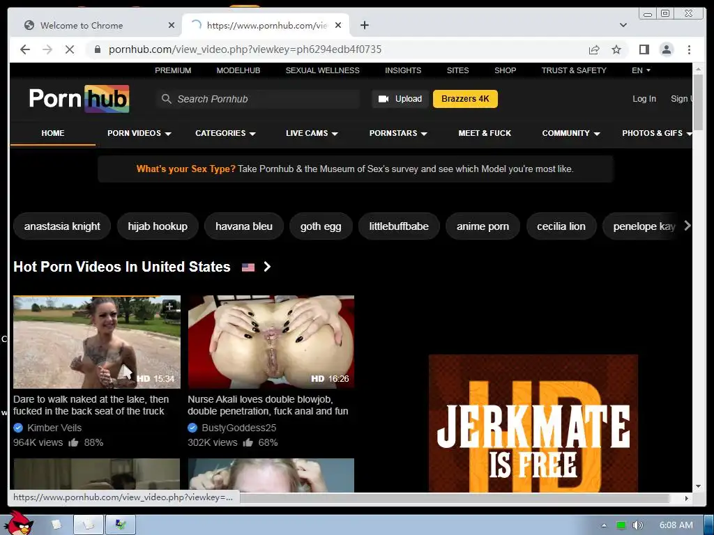Click the thumbs-up icon beside 68%
Screen dimensions: 714x535
coord(248,442)
